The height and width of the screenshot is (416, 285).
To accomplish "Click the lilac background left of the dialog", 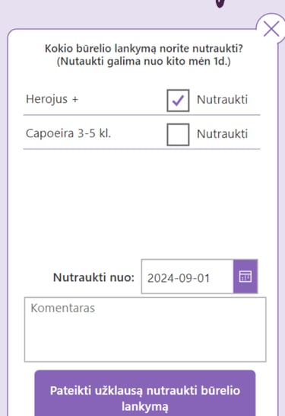I will tap(3, 213).
